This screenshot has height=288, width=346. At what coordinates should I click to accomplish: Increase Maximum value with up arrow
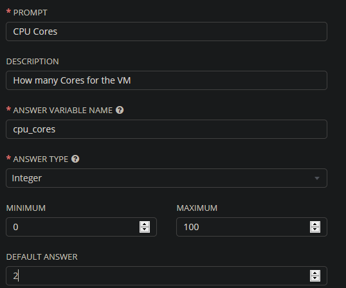pyautogui.click(x=315, y=224)
